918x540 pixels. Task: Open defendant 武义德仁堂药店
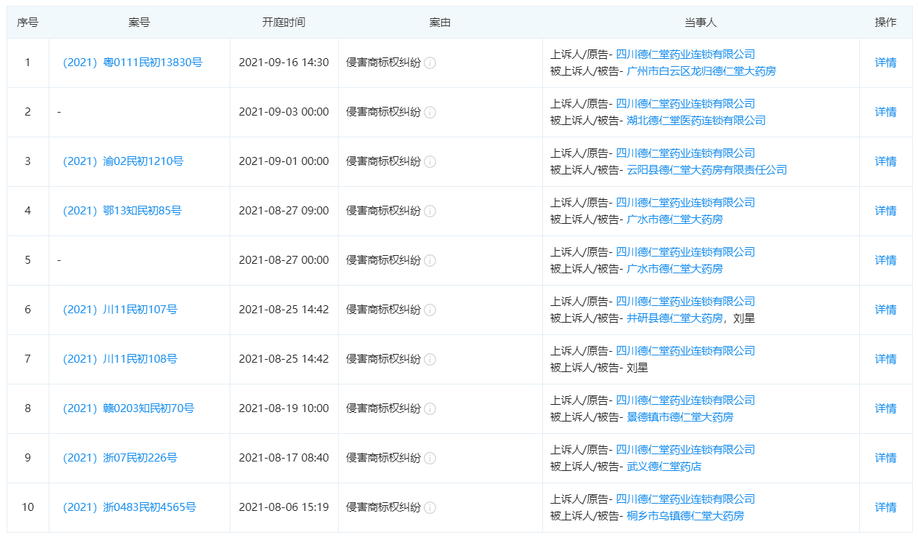(x=664, y=467)
